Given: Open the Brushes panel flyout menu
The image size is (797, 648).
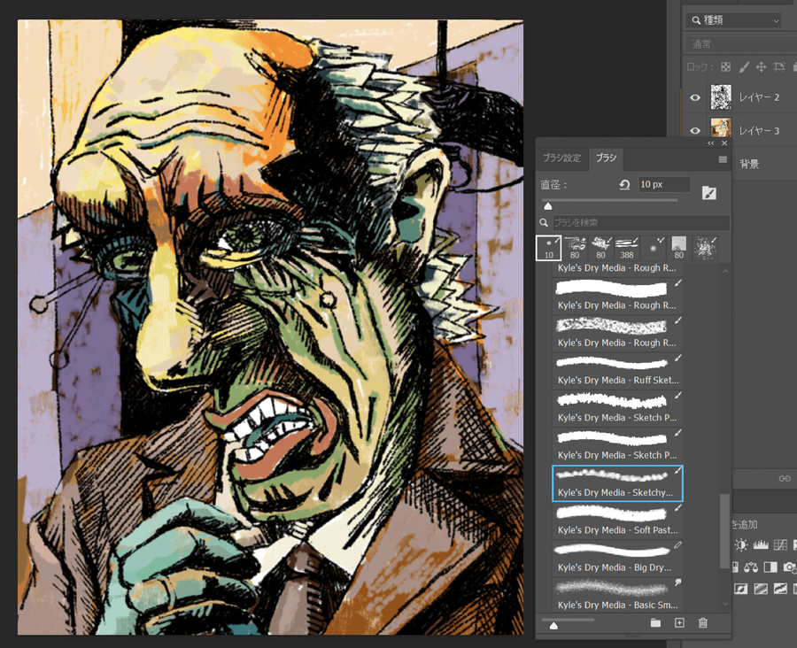Looking at the screenshot, I should [x=723, y=159].
